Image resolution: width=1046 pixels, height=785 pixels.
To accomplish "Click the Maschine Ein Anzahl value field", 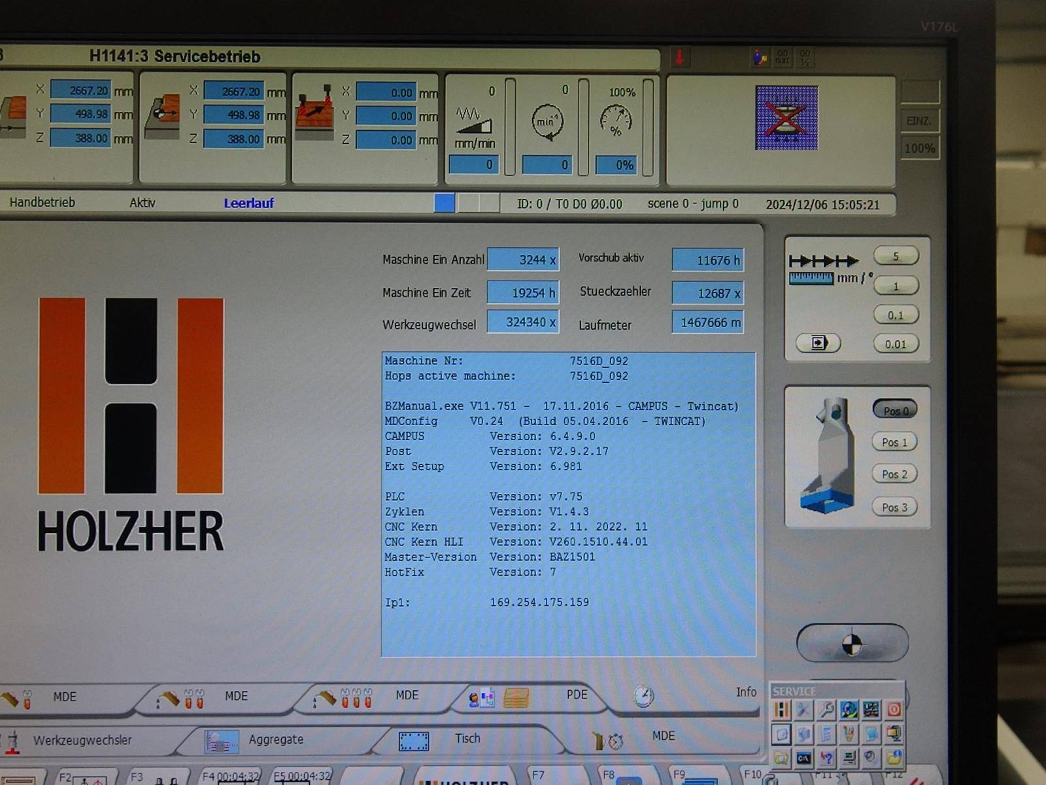I will click(x=523, y=260).
